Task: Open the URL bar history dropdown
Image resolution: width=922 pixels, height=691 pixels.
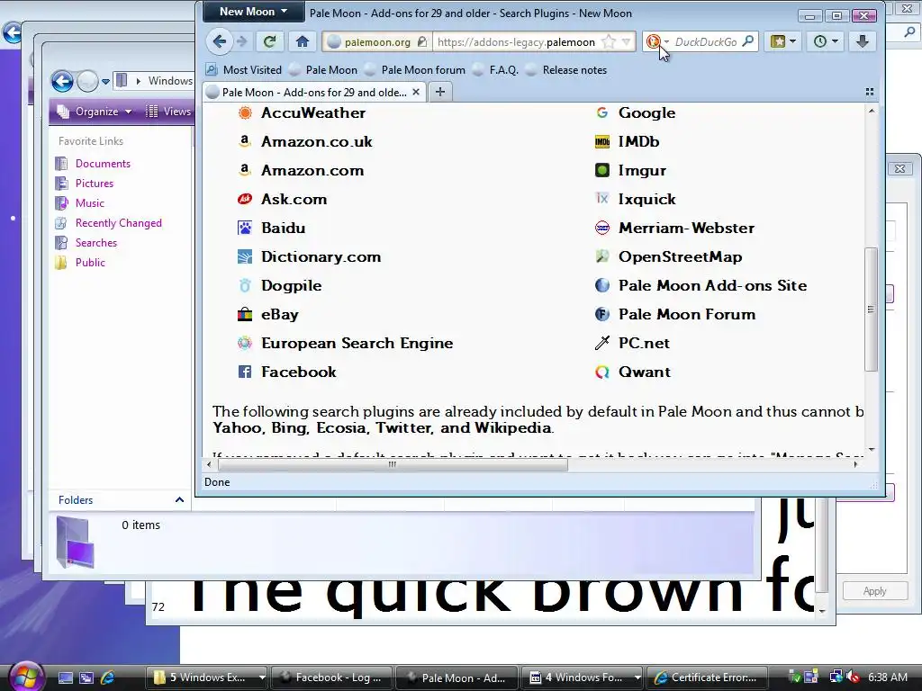Action: pyautogui.click(x=627, y=41)
